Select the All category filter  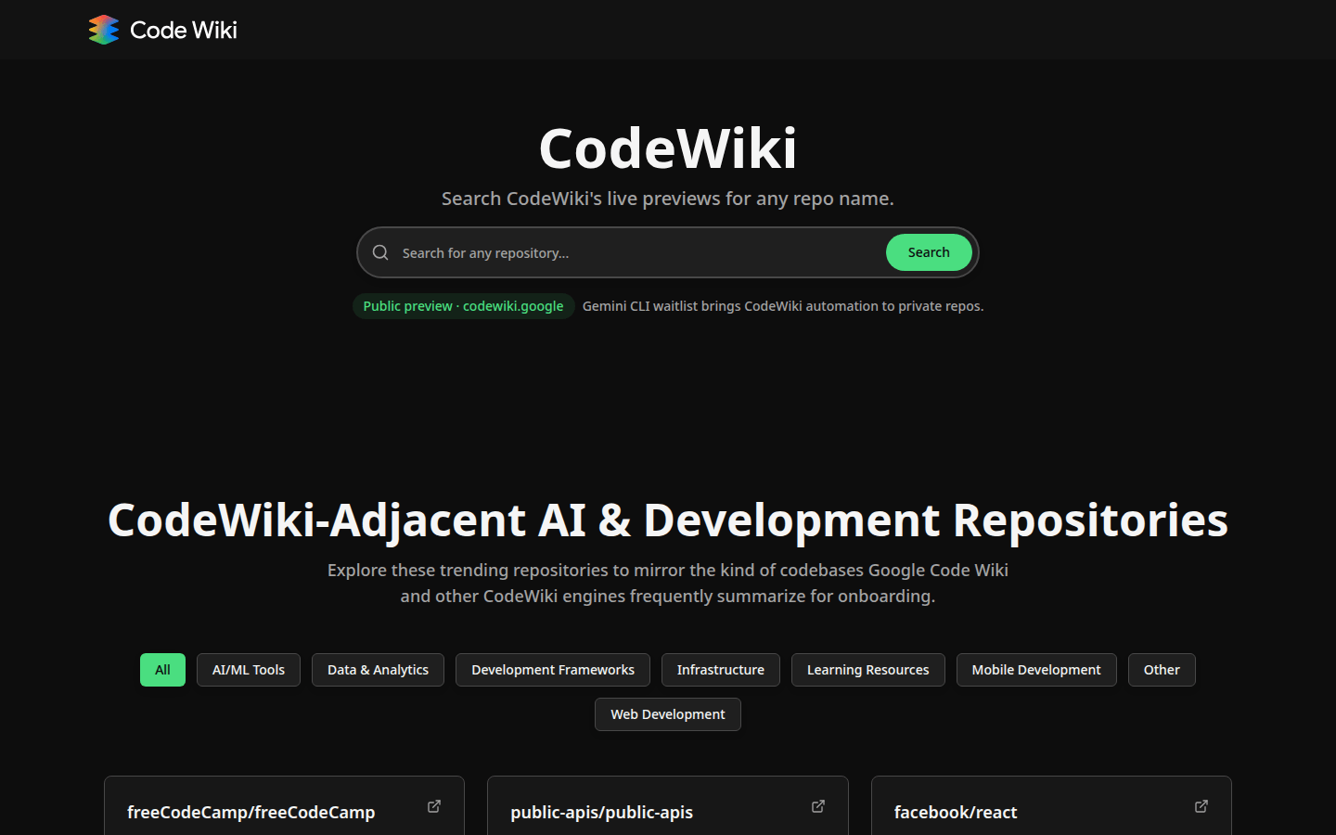pyautogui.click(x=162, y=670)
